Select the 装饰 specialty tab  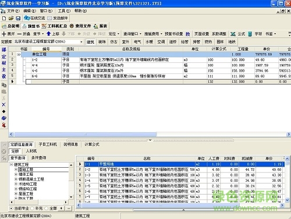coord(102,42)
